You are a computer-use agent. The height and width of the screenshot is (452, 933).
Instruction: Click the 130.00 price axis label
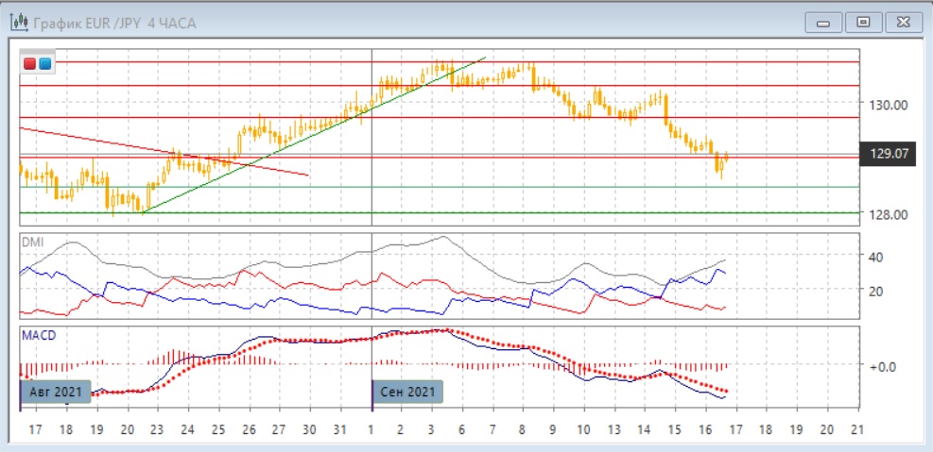(890, 105)
